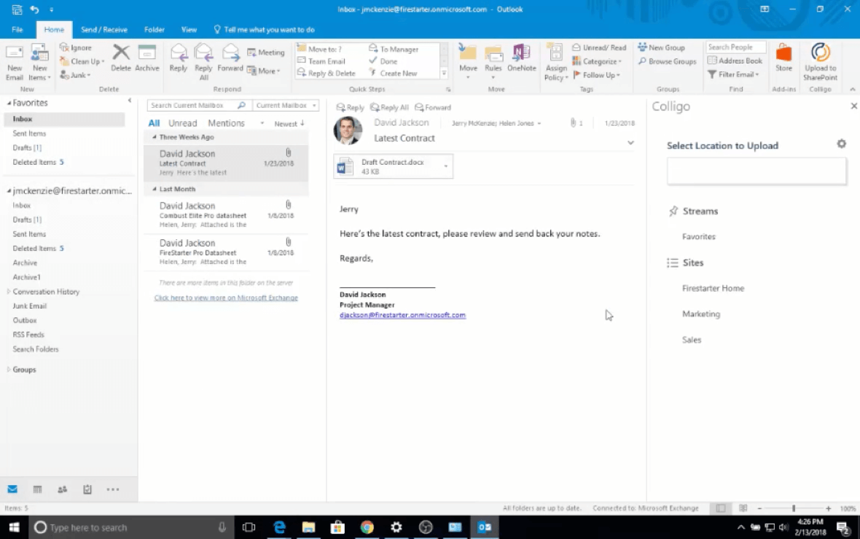Screen dimensions: 860x539
Task: Open Google Chrome from the taskbar
Action: (367, 527)
